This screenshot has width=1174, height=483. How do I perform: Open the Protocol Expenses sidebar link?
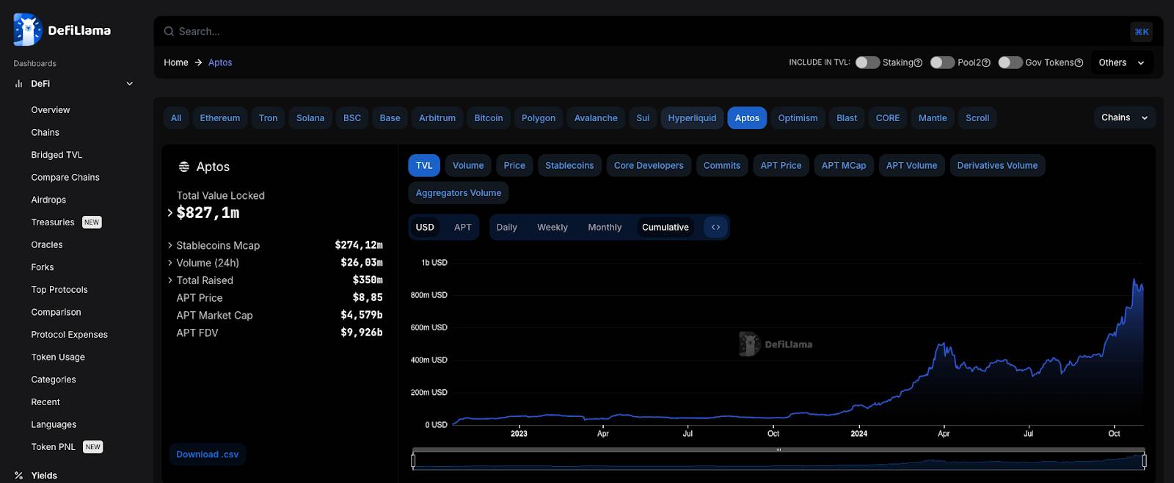[x=69, y=335]
